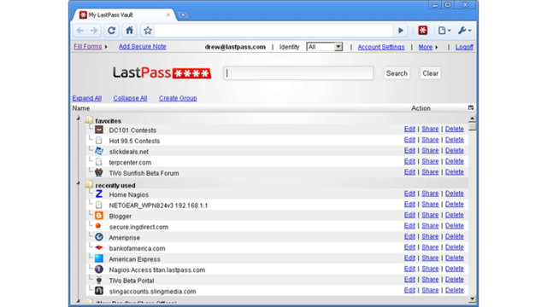This screenshot has width=547, height=307.
Task: Click the Ameriprise site icon
Action: click(x=99, y=237)
